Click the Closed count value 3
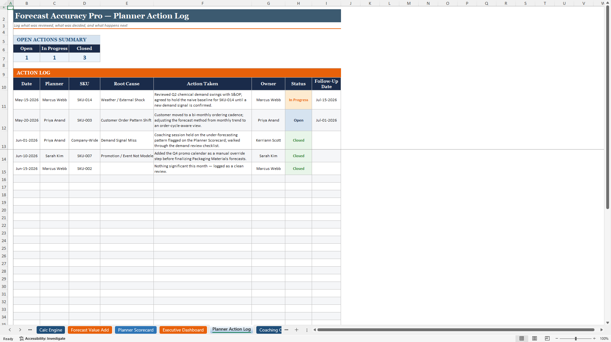Screen dimensions: 611x342 click(84, 58)
